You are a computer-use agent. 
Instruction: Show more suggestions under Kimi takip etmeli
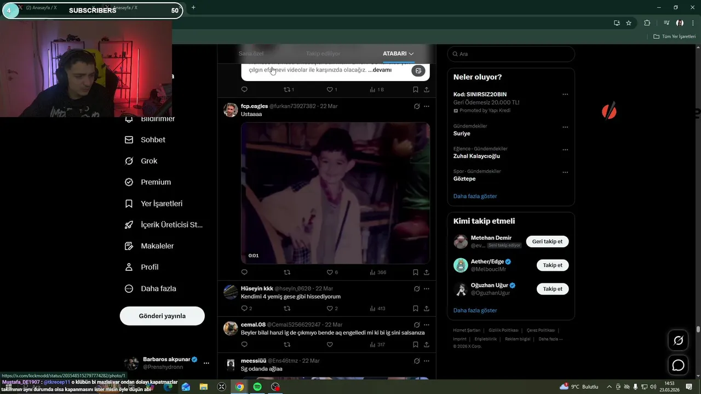click(x=475, y=310)
